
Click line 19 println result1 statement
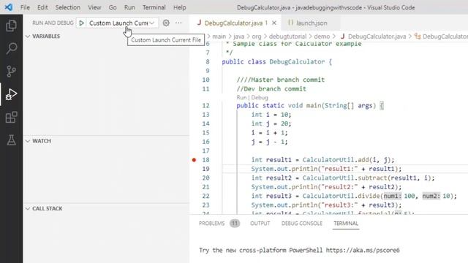point(326,169)
